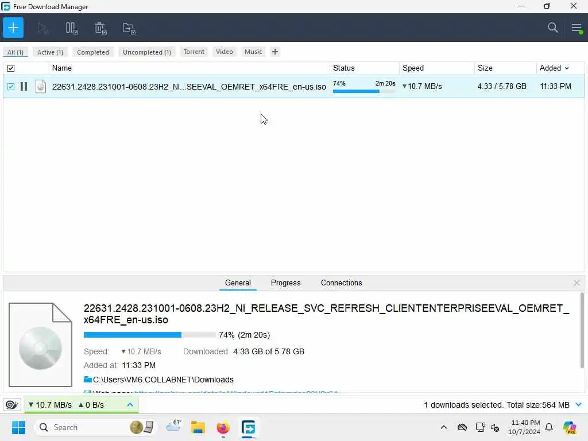Click the 4.33 / 5.78 GB size cell

point(502,86)
